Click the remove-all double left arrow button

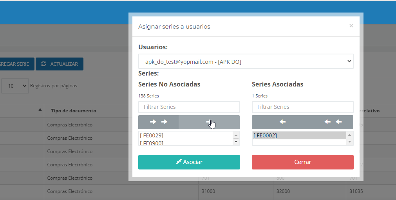333,122
